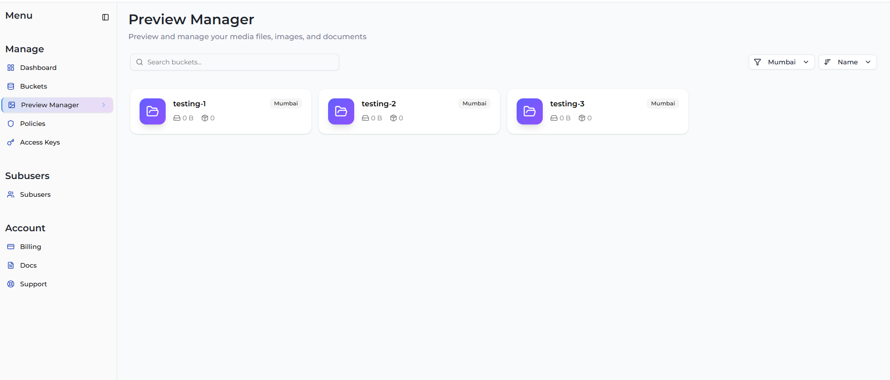This screenshot has height=380, width=890.
Task: Click the Mumbai badge on testing-1
Action: click(286, 104)
